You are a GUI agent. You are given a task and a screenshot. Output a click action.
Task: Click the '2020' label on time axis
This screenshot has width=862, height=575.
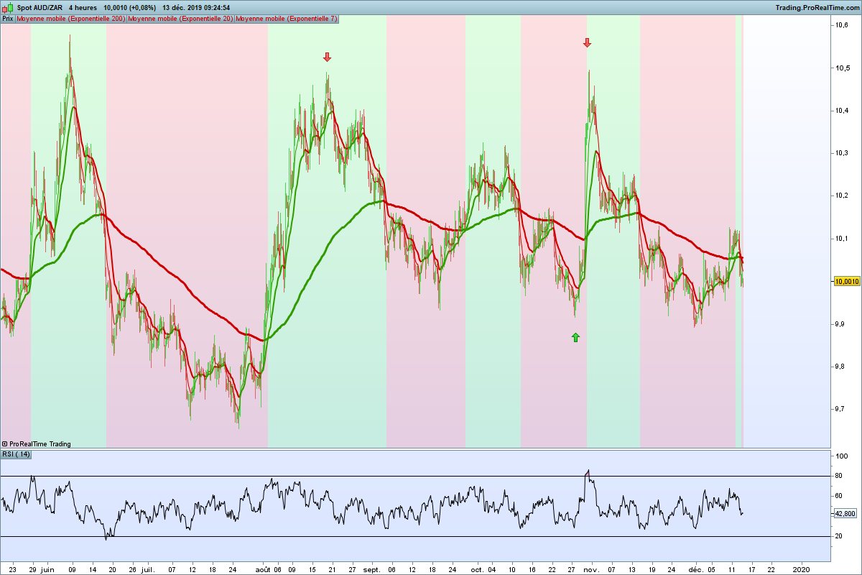click(800, 569)
